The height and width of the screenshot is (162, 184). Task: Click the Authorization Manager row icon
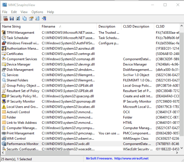click(4, 48)
